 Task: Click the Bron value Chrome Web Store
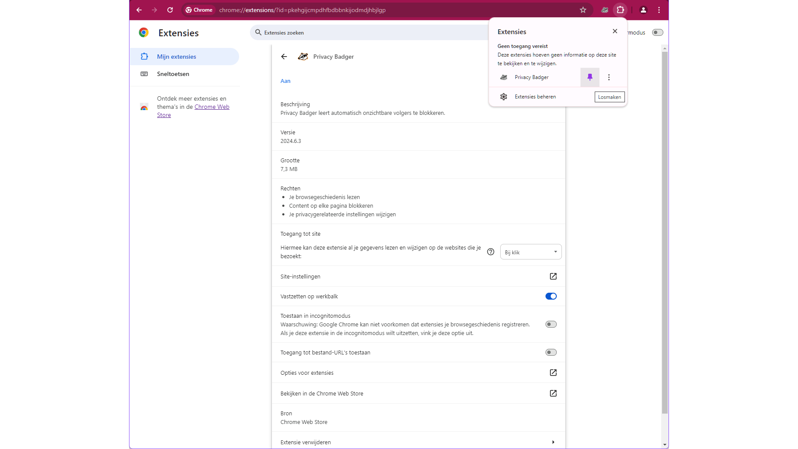click(x=304, y=422)
